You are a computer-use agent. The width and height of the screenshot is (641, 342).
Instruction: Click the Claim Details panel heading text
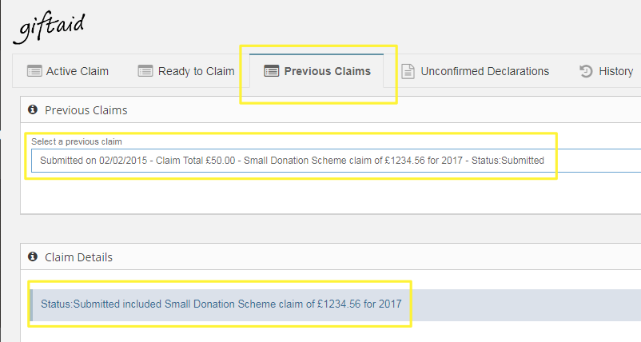(78, 257)
